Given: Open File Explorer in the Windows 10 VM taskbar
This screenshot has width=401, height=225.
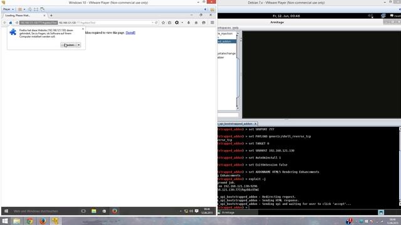Looking at the screenshot, I should click(x=94, y=211).
